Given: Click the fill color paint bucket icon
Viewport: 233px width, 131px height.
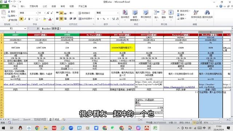Looking at the screenshot, I should tap(44, 19).
